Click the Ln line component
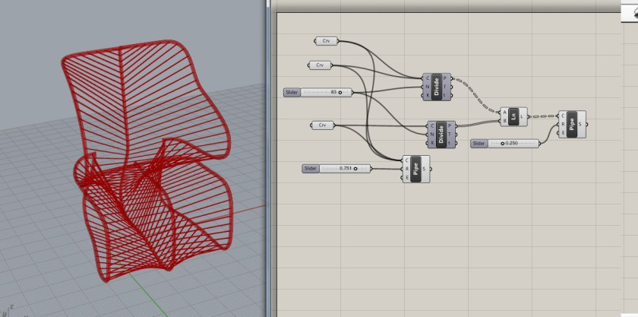The width and height of the screenshot is (638, 317). (513, 116)
